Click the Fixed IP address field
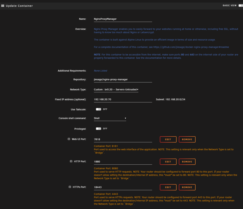This screenshot has width=243, height=209. pyautogui.click(x=123, y=99)
